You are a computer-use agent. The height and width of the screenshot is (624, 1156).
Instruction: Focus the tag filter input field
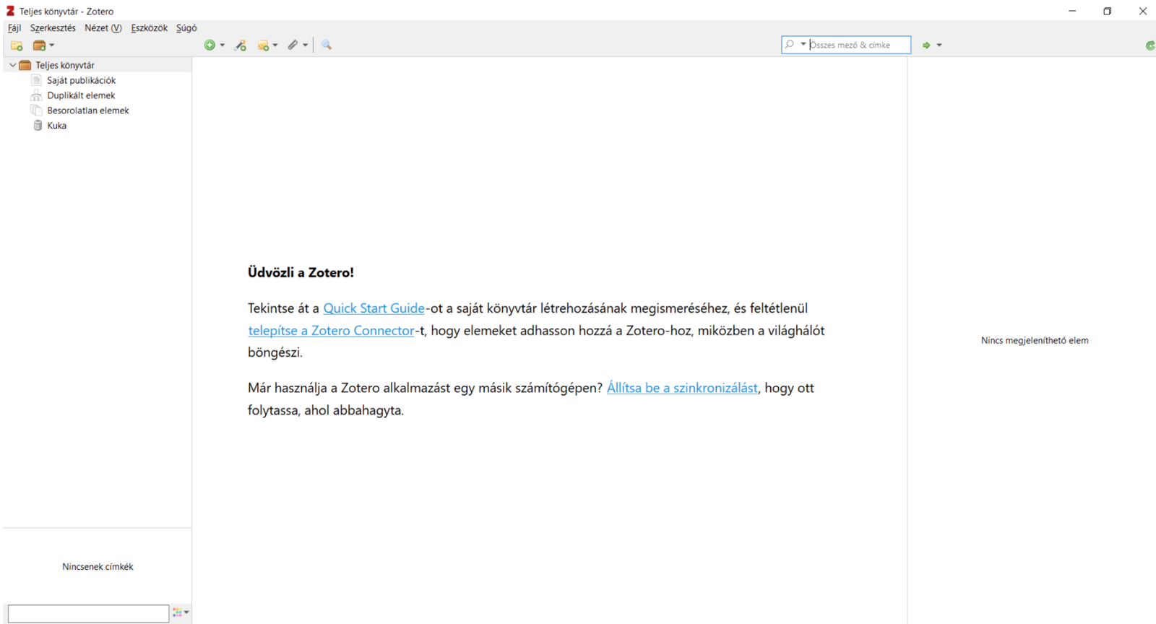click(x=88, y=613)
